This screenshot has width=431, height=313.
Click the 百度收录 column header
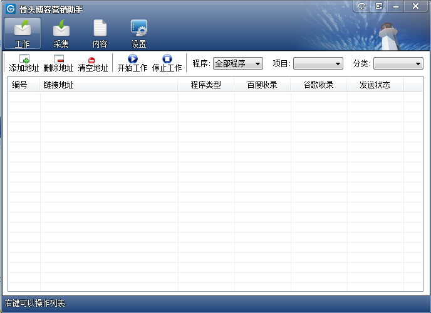point(262,85)
